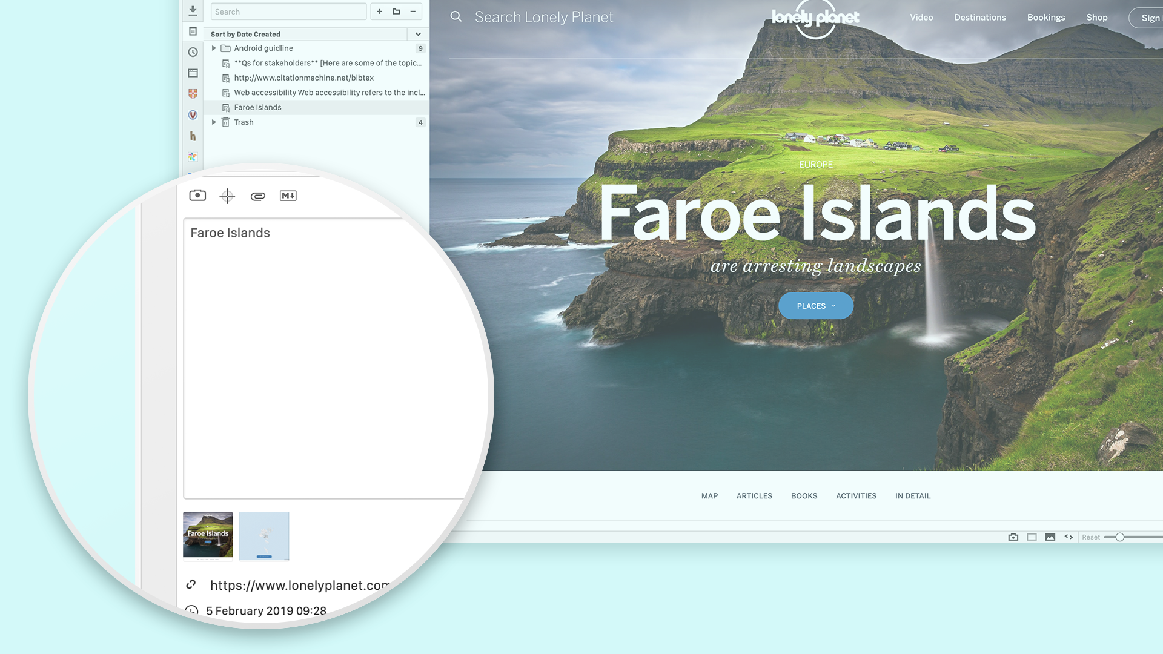Viewport: 1163px width, 654px height.
Task: Open the light blue map thumbnail
Action: coord(264,536)
